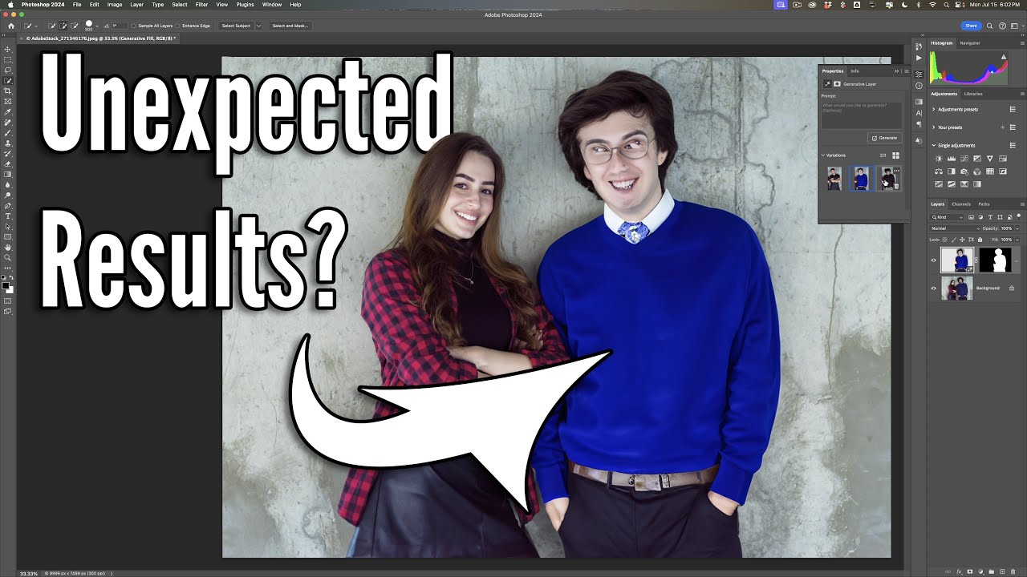This screenshot has height=577, width=1027.
Task: Select the Zoom tool in toolbar
Action: [x=8, y=258]
